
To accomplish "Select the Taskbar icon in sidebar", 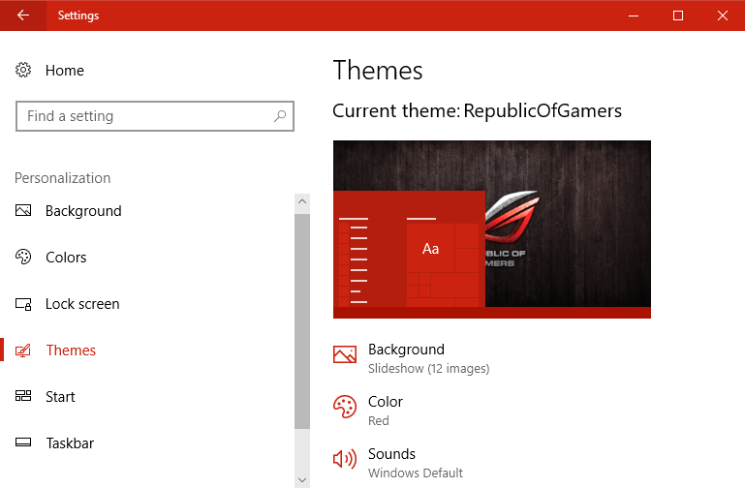I will pyautogui.click(x=23, y=442).
